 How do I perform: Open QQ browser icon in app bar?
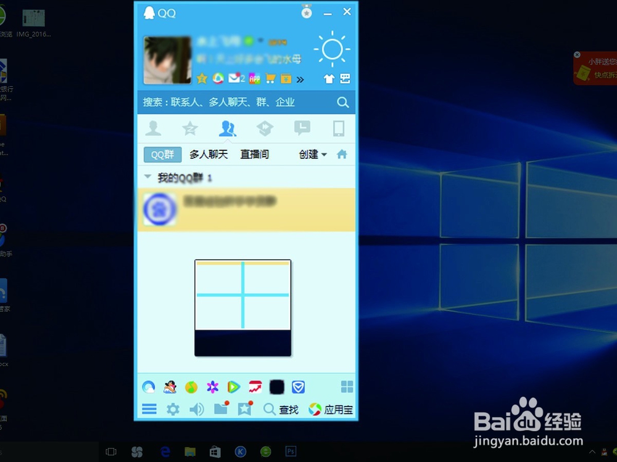click(149, 387)
